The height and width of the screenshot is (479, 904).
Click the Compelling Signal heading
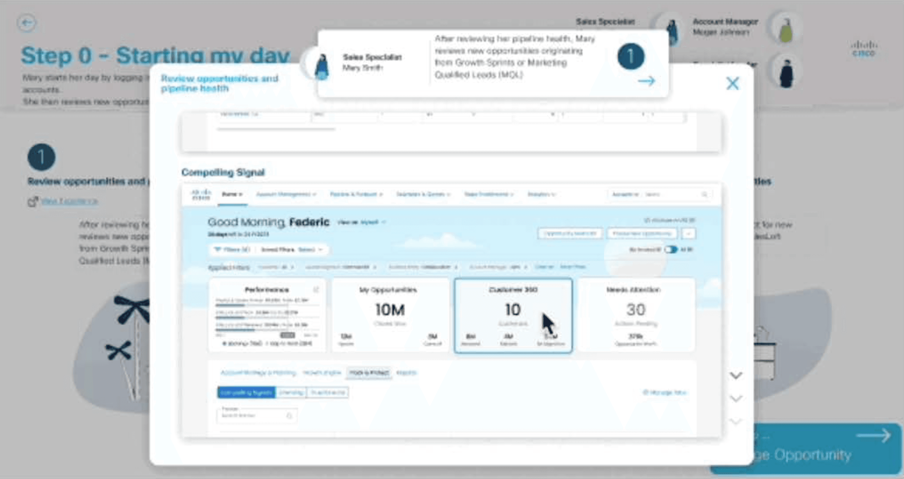(223, 173)
